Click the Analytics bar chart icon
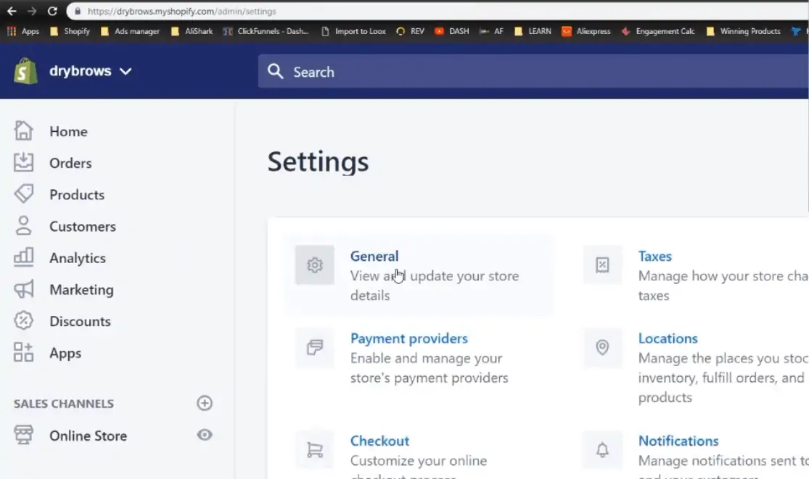The image size is (809, 479). tap(24, 257)
